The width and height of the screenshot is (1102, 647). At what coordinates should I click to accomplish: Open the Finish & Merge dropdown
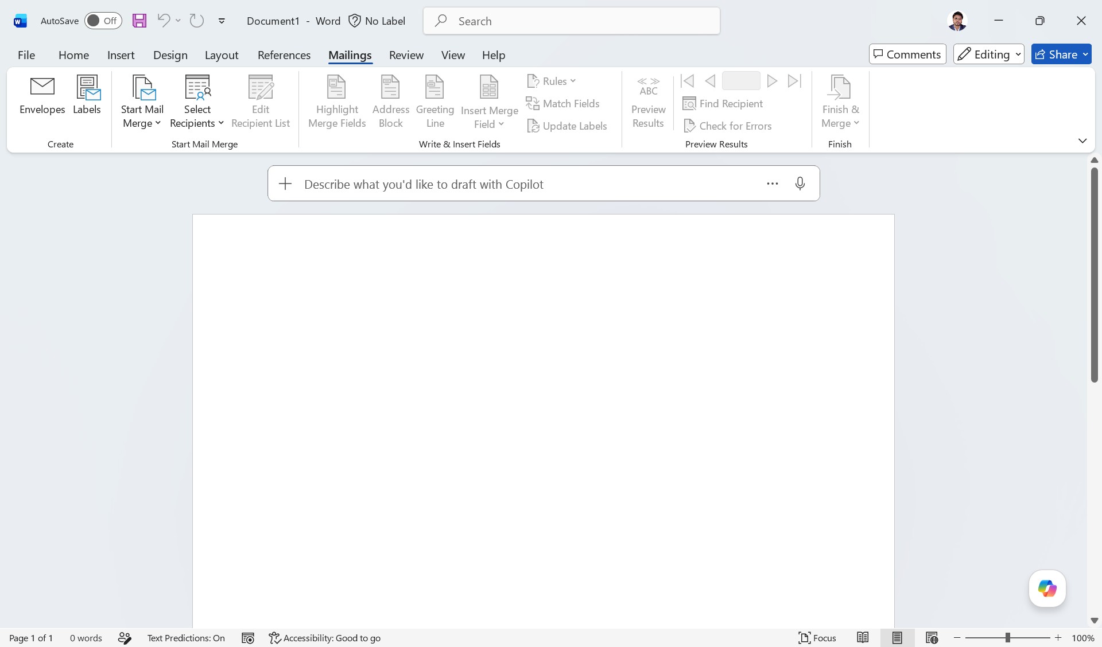tap(840, 102)
